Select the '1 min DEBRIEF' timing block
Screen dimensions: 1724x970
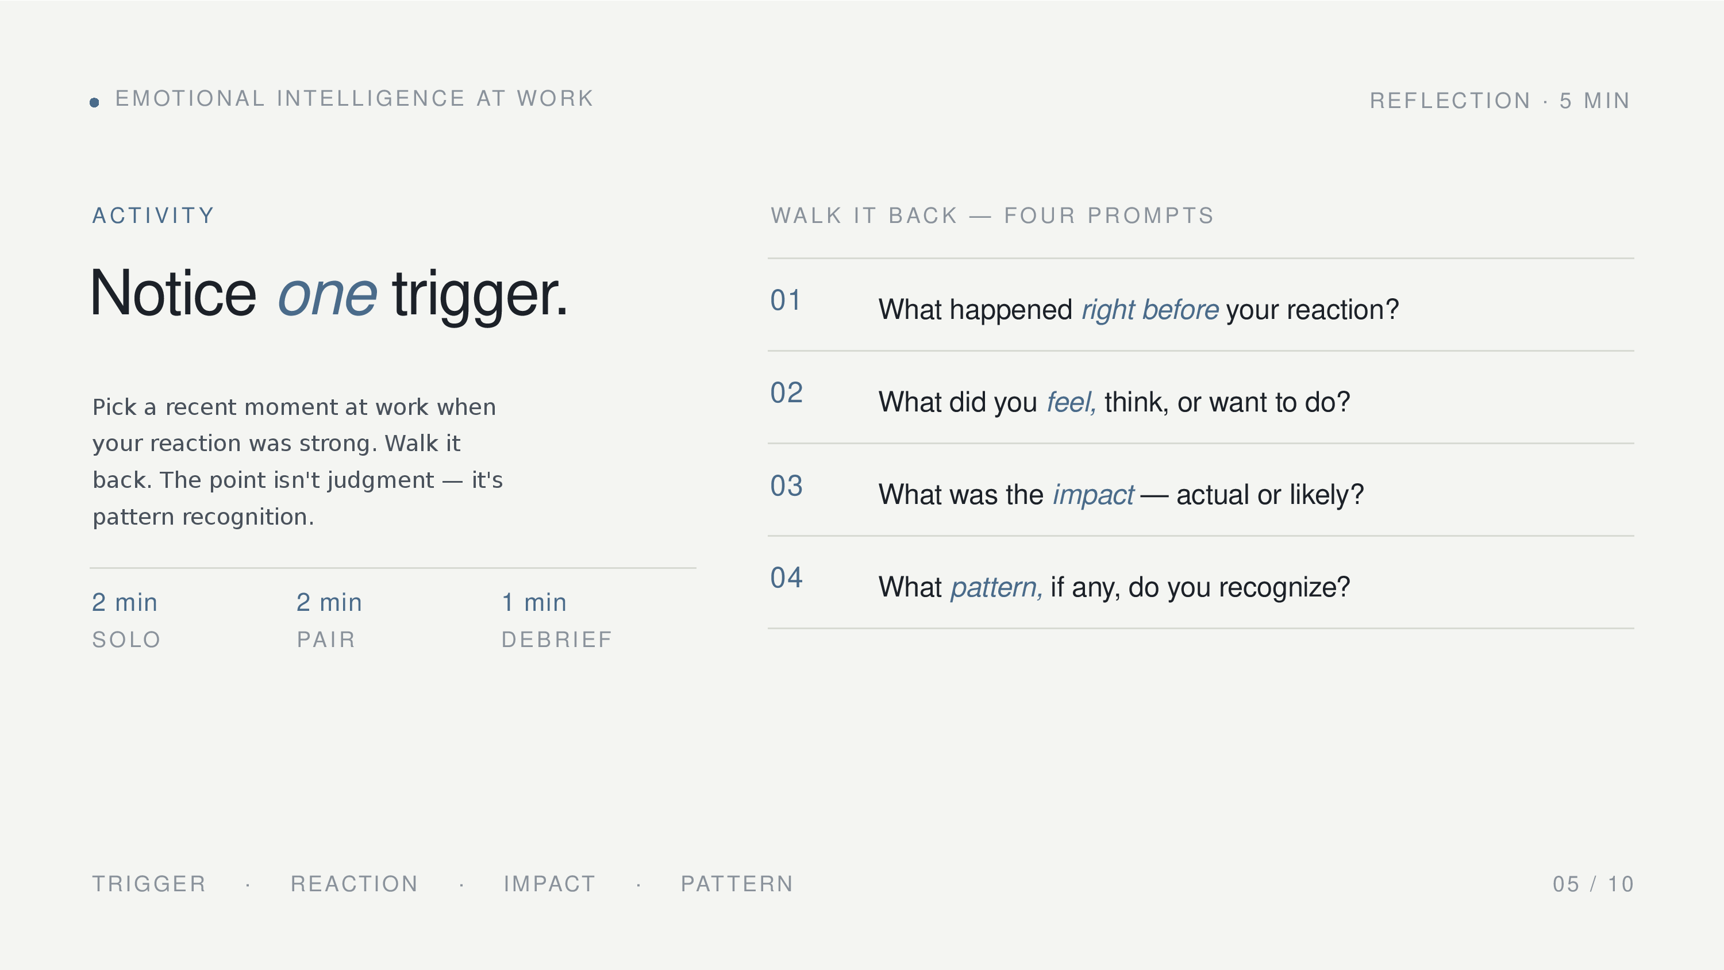pos(556,620)
